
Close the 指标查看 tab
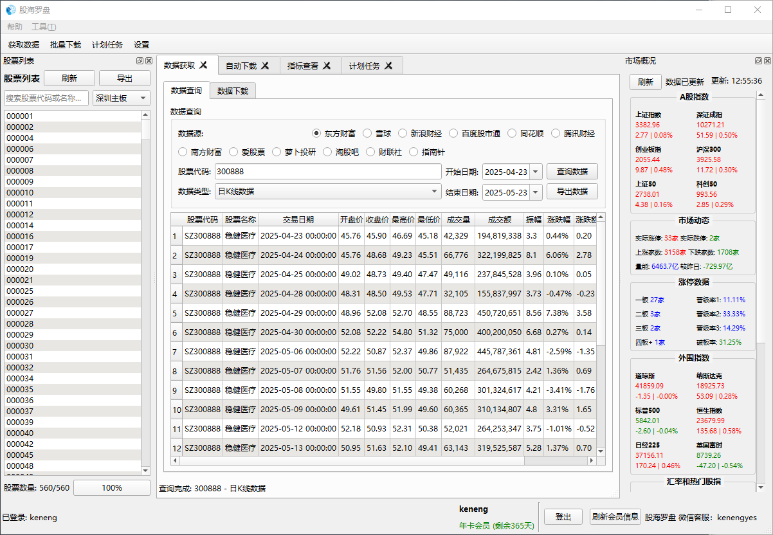click(327, 66)
